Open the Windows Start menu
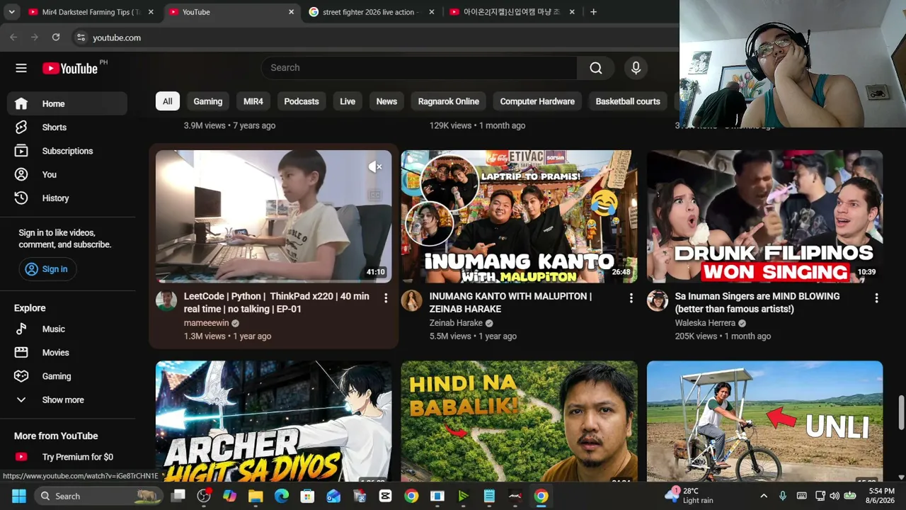 (18, 496)
